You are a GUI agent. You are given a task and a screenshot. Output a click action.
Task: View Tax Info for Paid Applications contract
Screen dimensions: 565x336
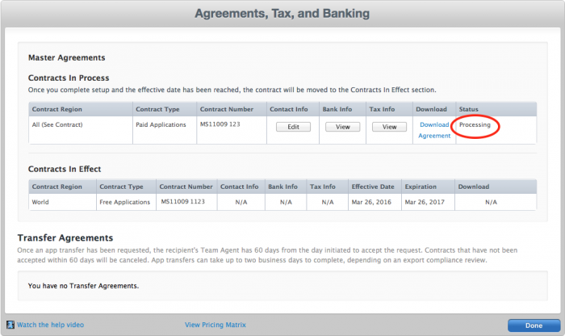pyautogui.click(x=389, y=127)
